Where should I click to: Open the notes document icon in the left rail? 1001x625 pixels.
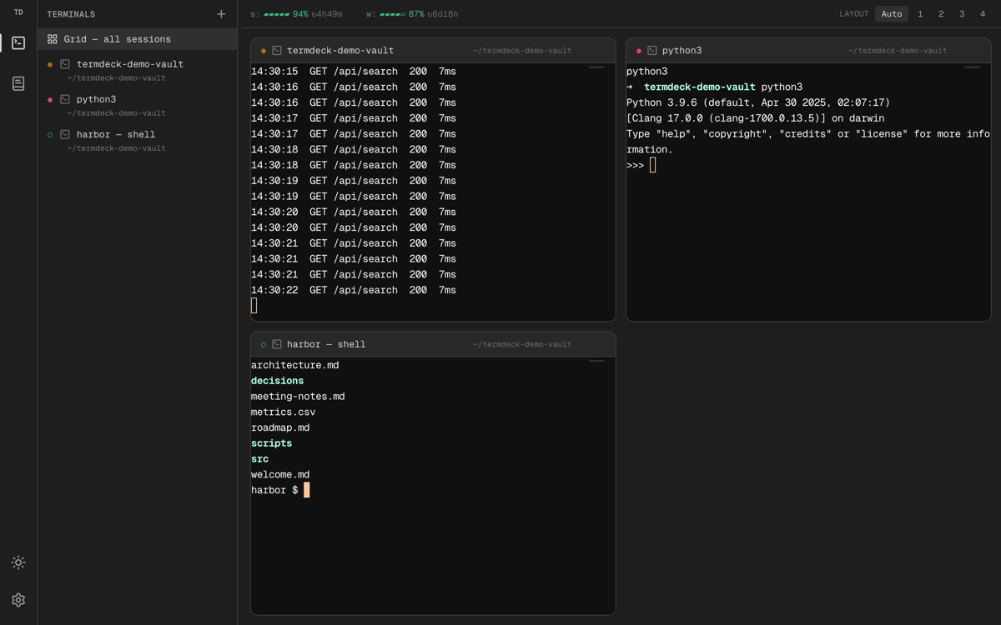tap(18, 83)
